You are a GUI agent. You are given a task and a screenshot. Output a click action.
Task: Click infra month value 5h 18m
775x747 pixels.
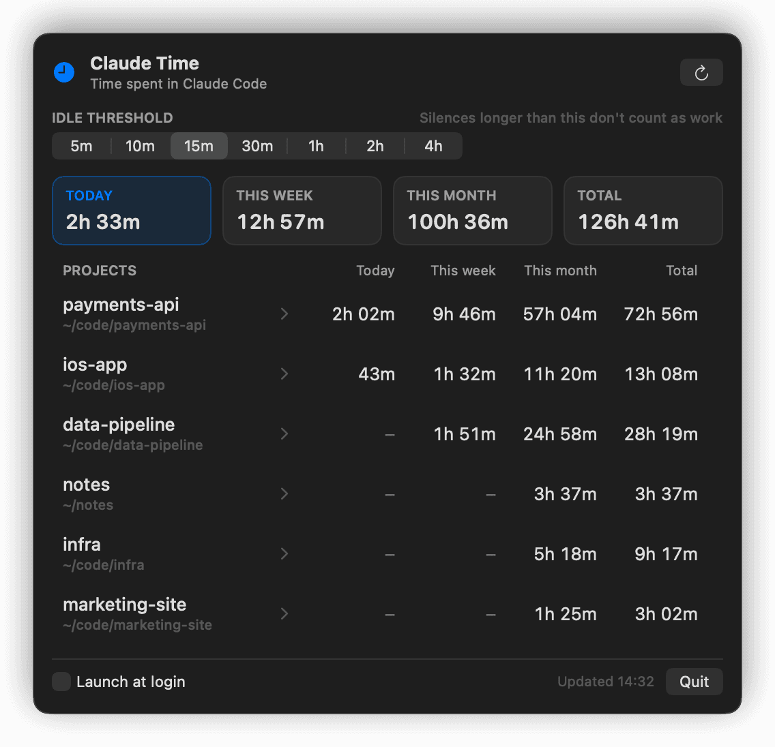click(x=565, y=554)
